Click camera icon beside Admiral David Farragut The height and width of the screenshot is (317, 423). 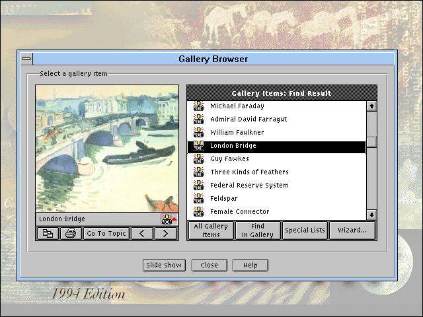click(x=198, y=119)
